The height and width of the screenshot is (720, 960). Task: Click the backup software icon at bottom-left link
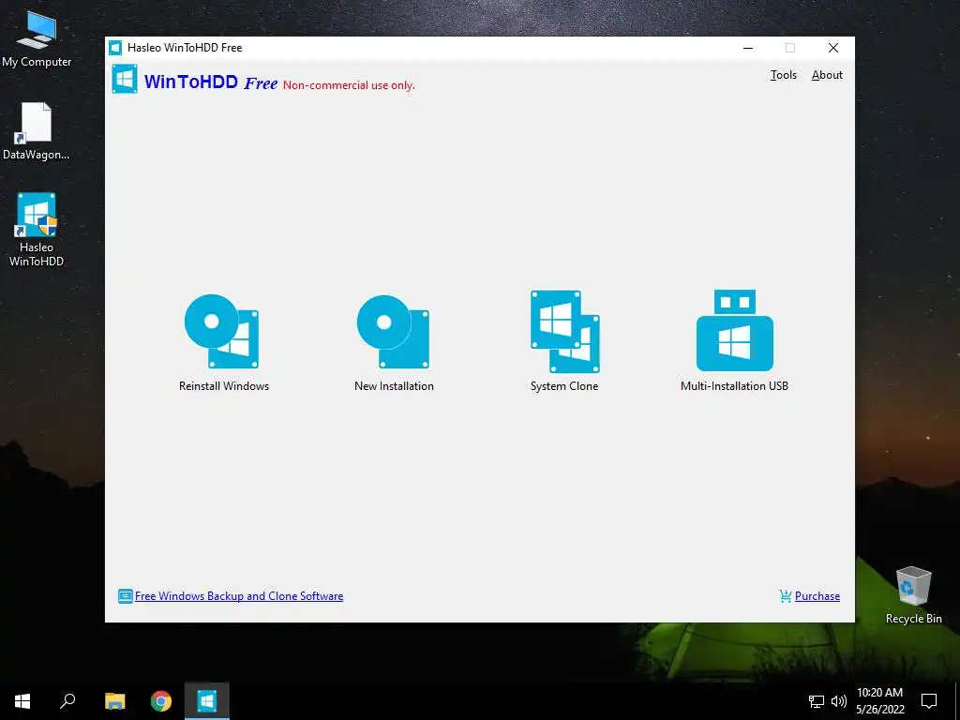coord(125,596)
